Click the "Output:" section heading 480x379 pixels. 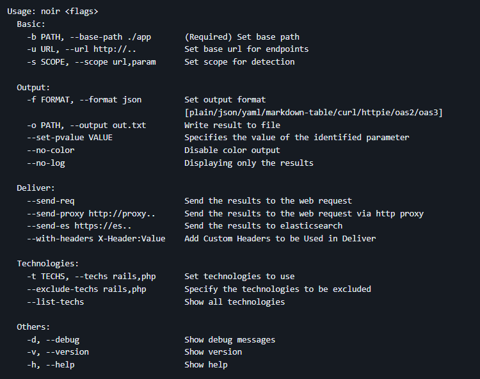[33, 87]
